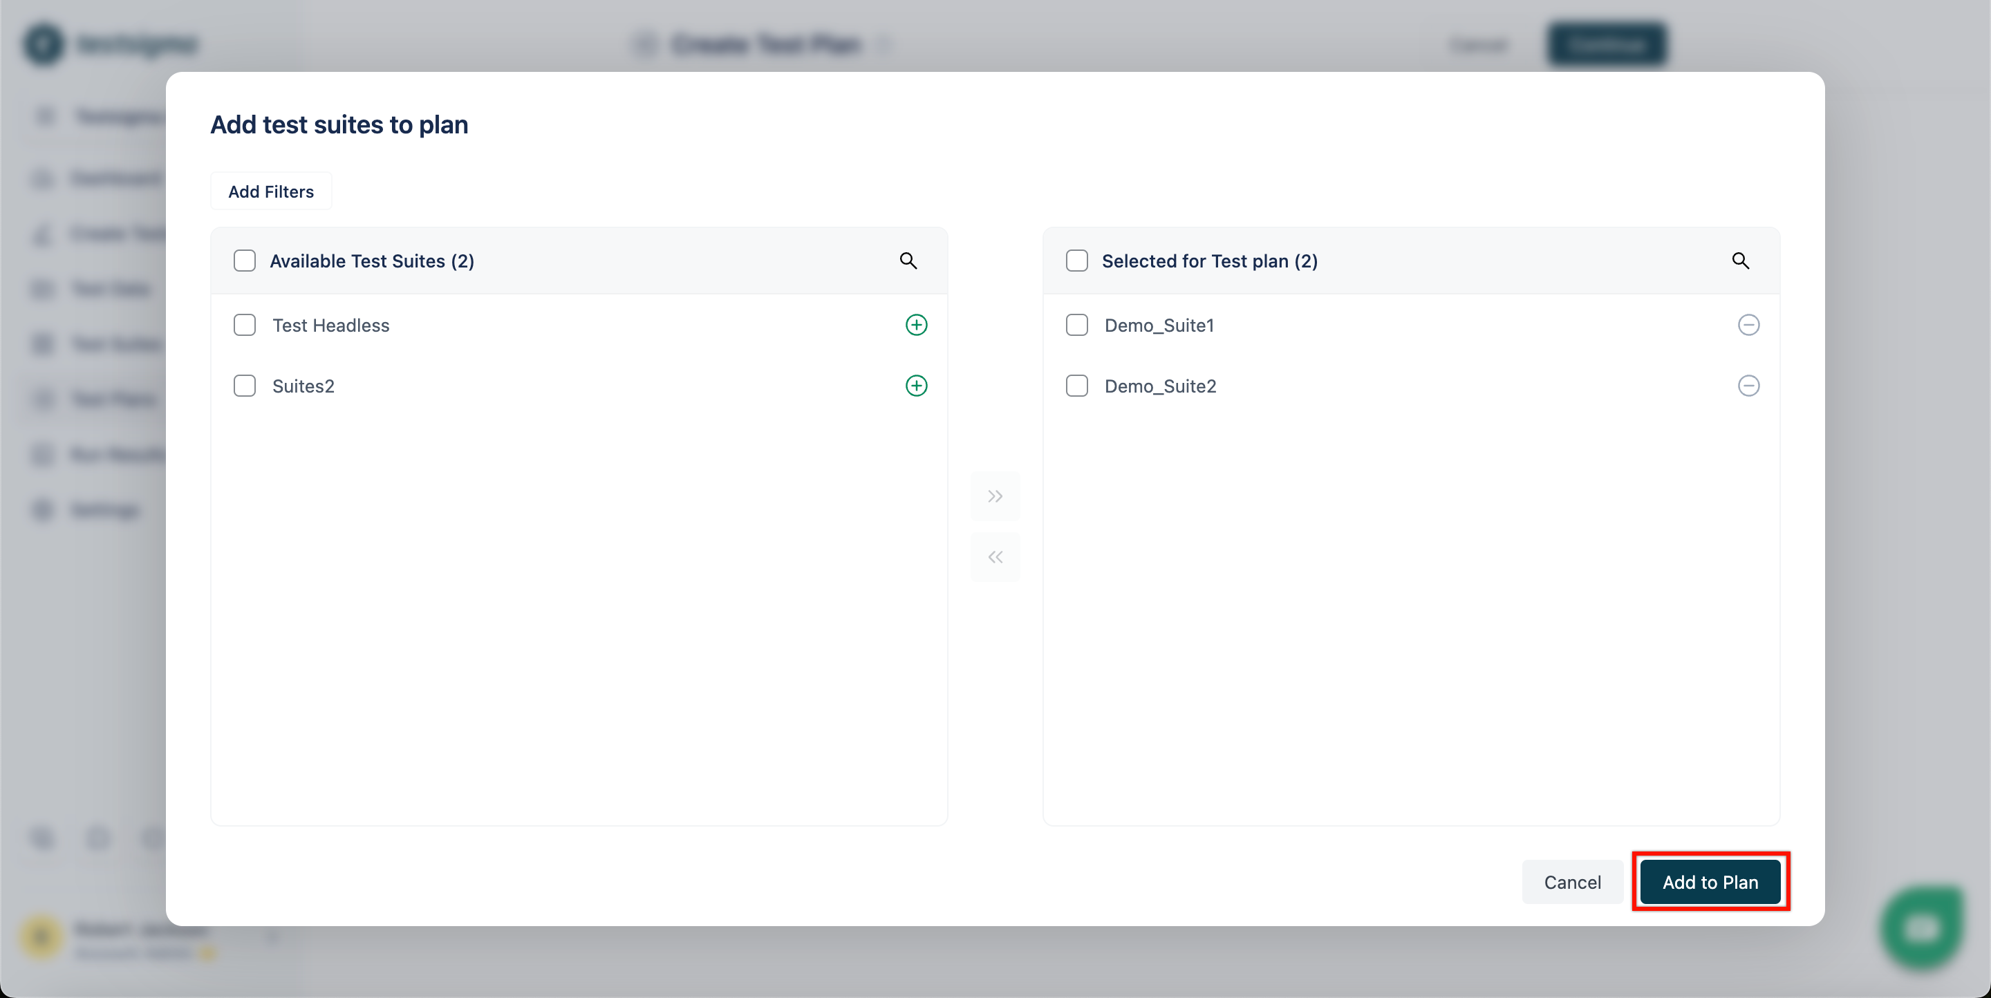The width and height of the screenshot is (1991, 998).
Task: Select Suites2 from available test suites
Action: coord(245,384)
